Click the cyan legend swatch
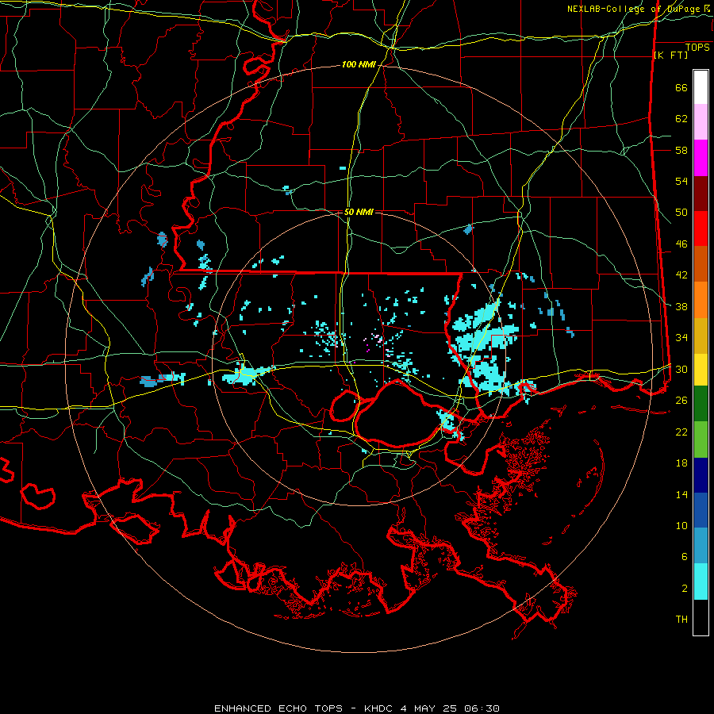This screenshot has width=714, height=714. (x=701, y=582)
